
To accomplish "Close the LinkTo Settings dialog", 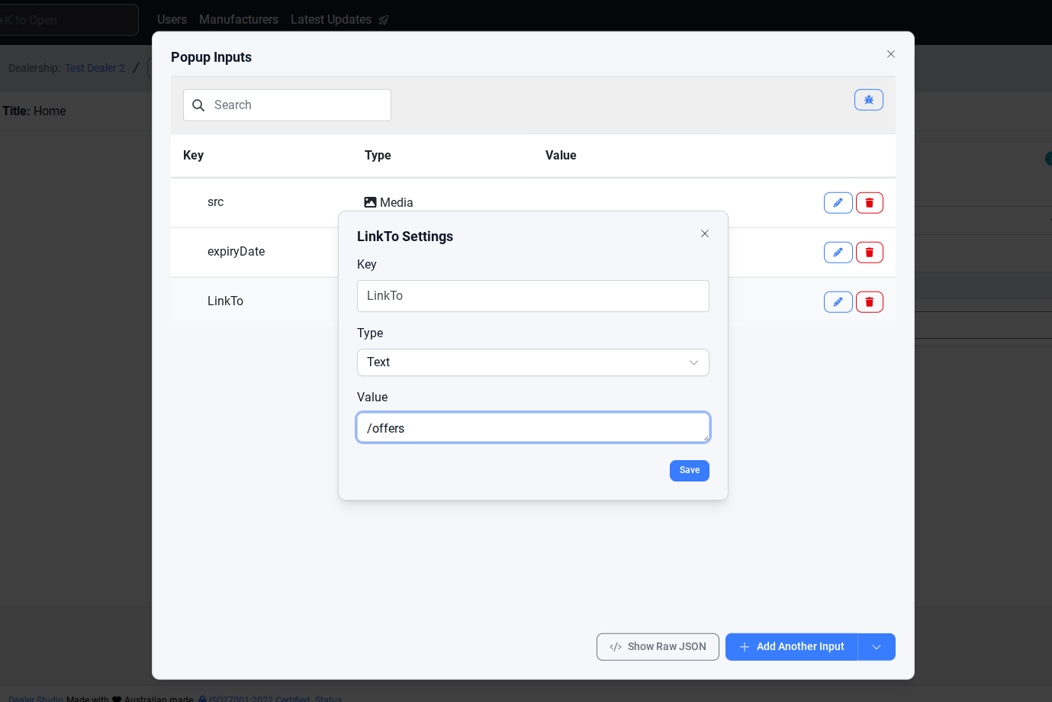I will tap(704, 233).
